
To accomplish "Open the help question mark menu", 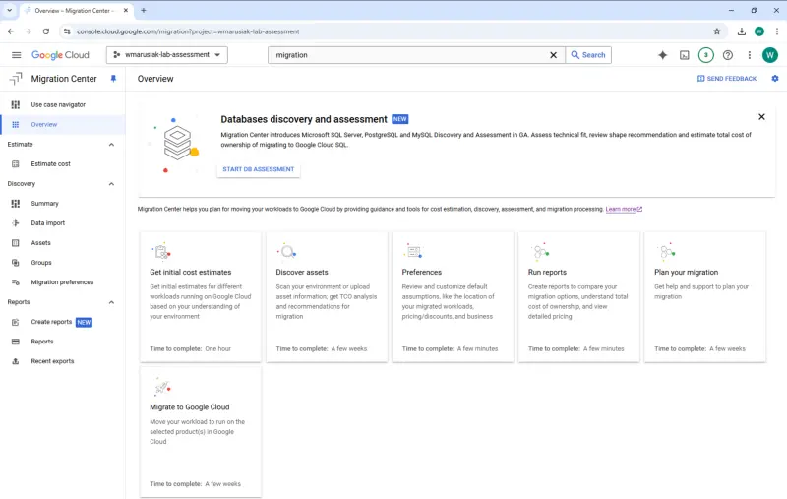I will [x=727, y=55].
